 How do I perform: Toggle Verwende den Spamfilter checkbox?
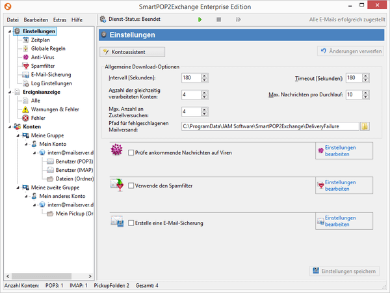131,186
